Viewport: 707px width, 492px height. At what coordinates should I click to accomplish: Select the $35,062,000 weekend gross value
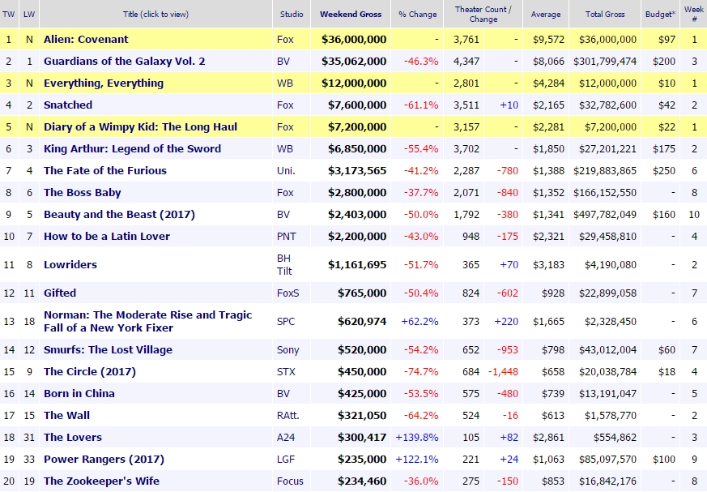[x=354, y=61]
